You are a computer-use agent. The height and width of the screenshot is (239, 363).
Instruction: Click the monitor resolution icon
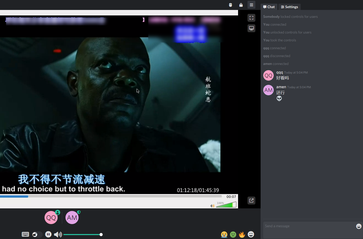coord(251,28)
